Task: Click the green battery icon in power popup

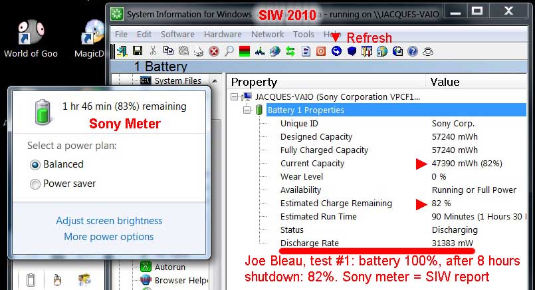Action: tap(43, 112)
